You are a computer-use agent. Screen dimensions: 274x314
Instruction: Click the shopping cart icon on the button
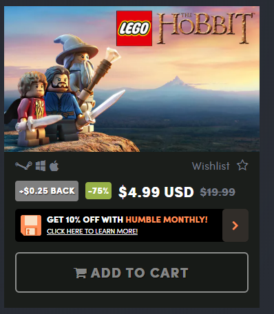(80, 273)
